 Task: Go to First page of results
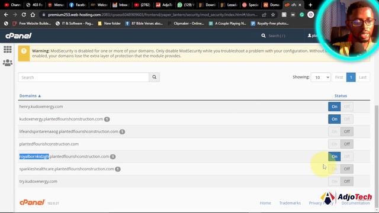point(339,78)
